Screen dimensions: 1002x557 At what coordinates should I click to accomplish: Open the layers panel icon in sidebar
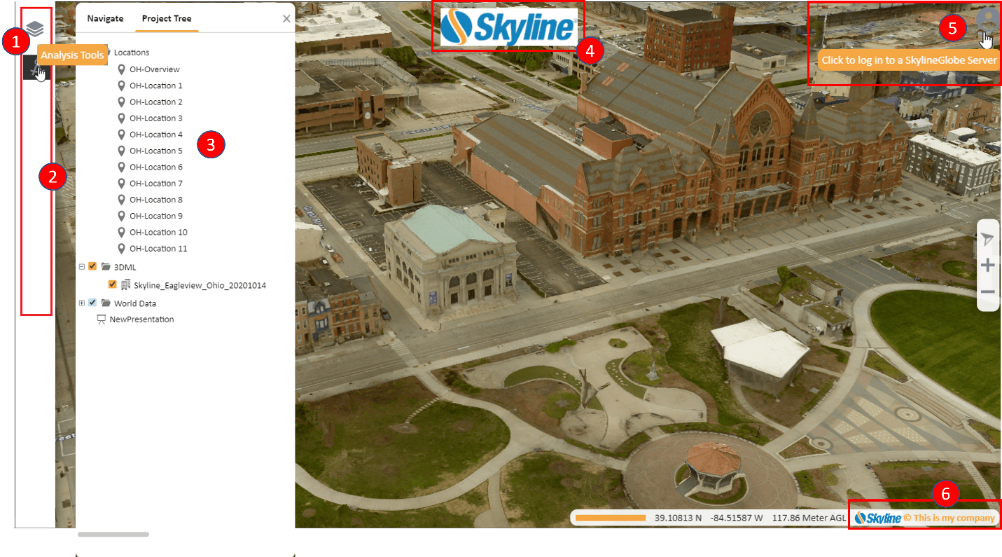tap(35, 29)
